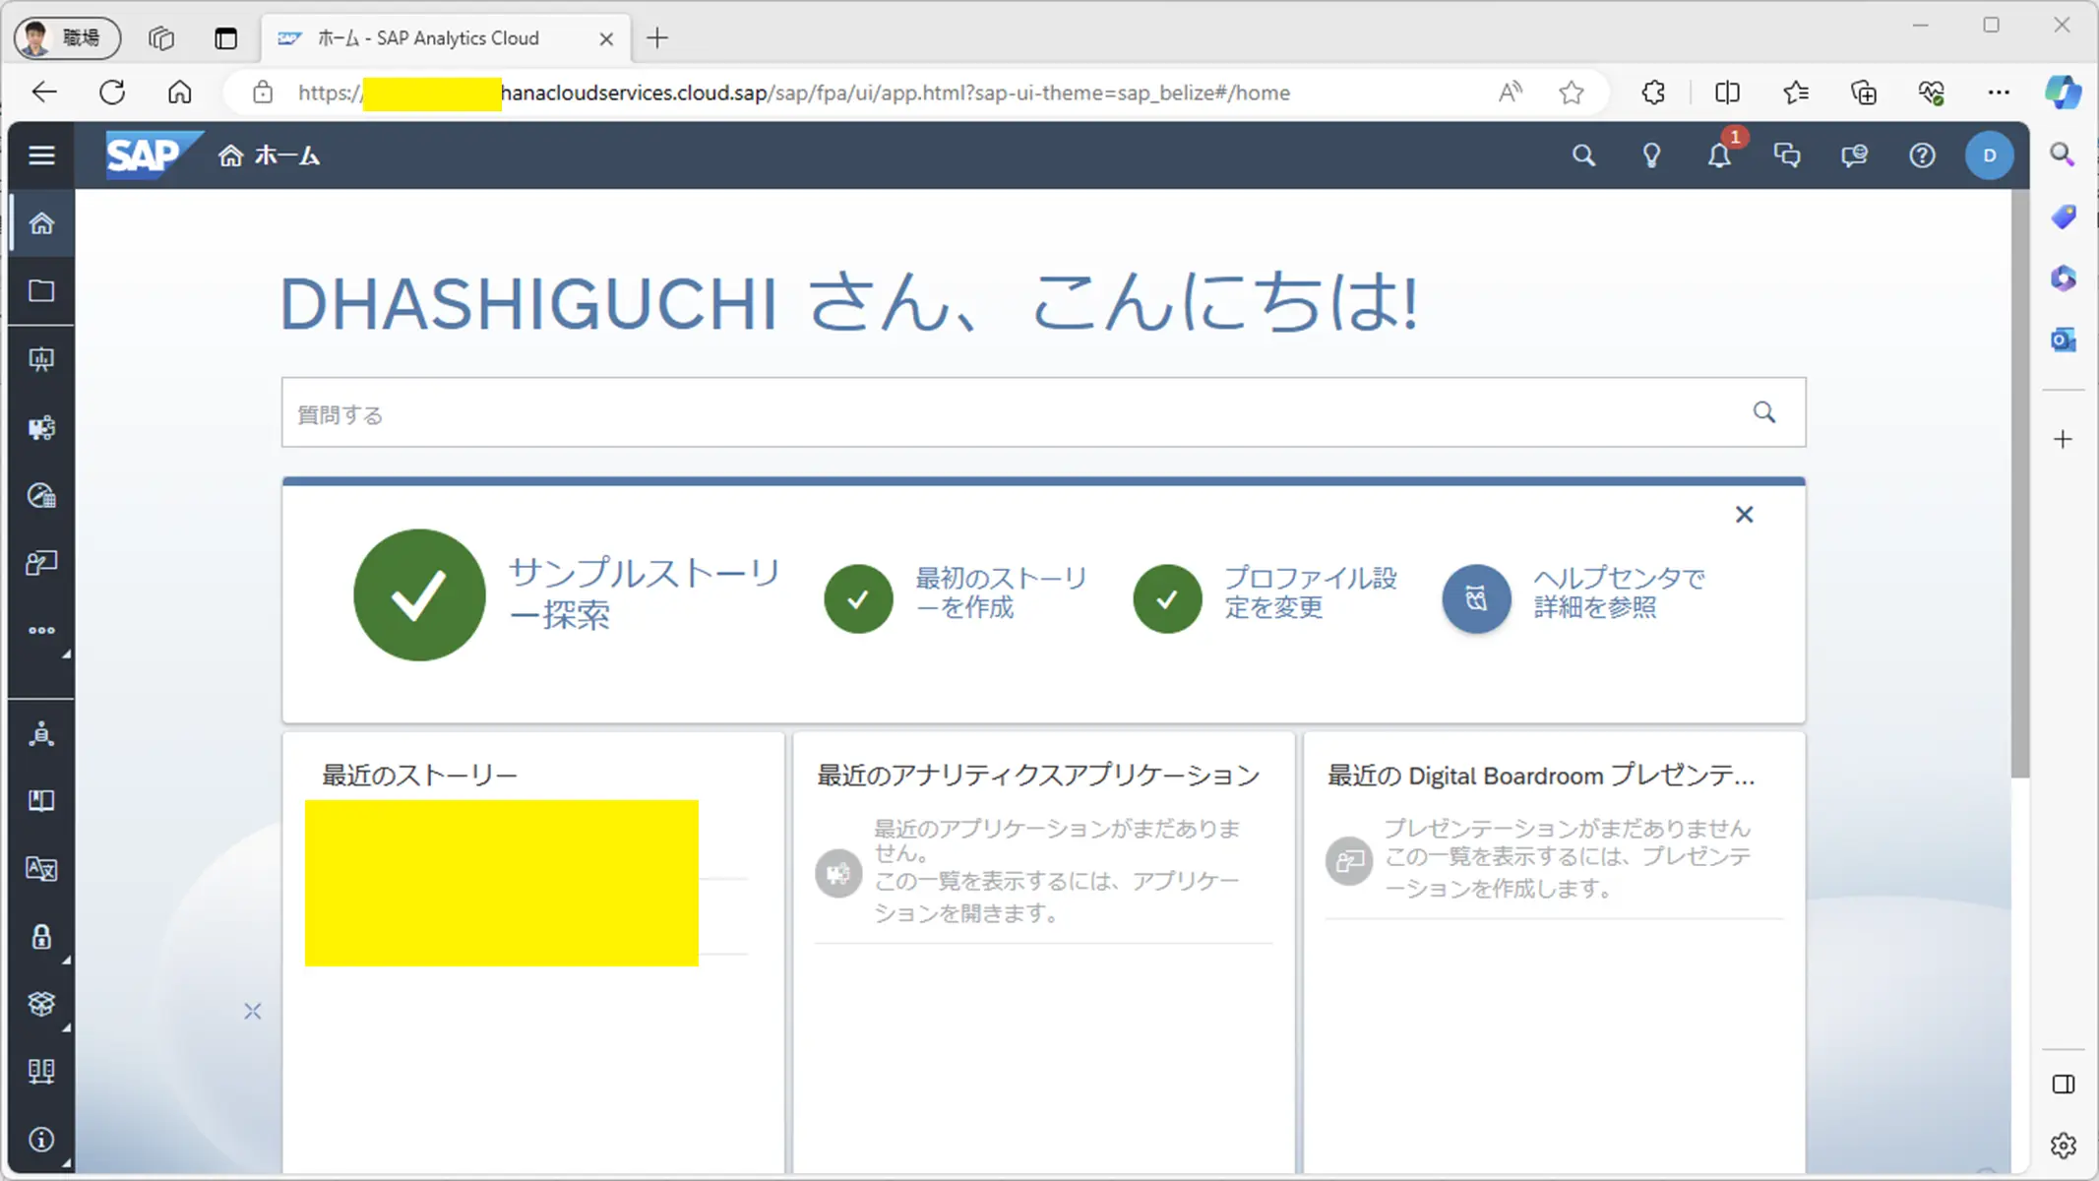Open the Data Analyzer icon in the sidebar
The width and height of the screenshot is (2099, 1181).
point(41,495)
